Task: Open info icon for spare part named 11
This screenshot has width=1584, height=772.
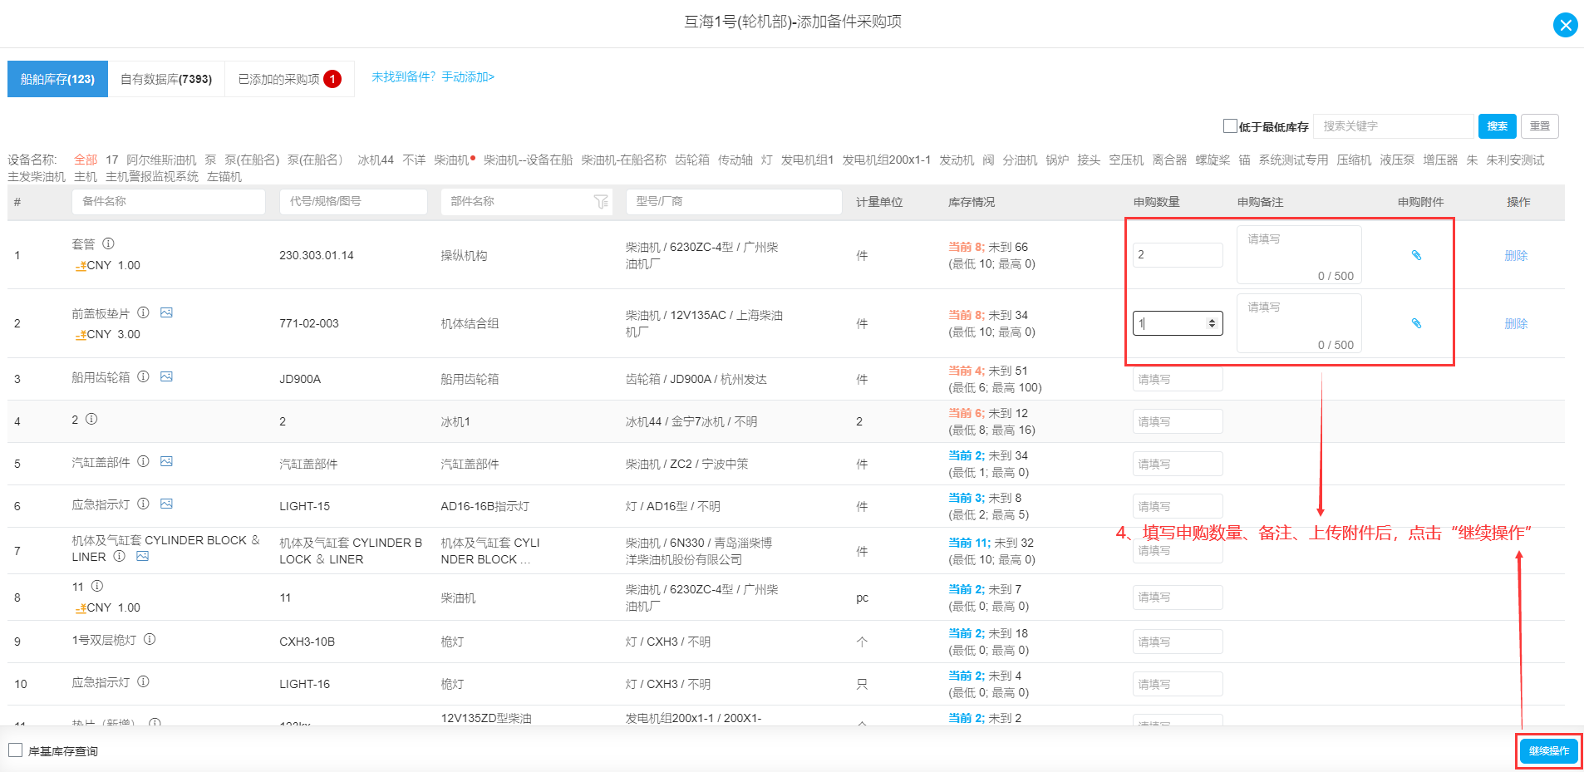Action: click(x=96, y=586)
